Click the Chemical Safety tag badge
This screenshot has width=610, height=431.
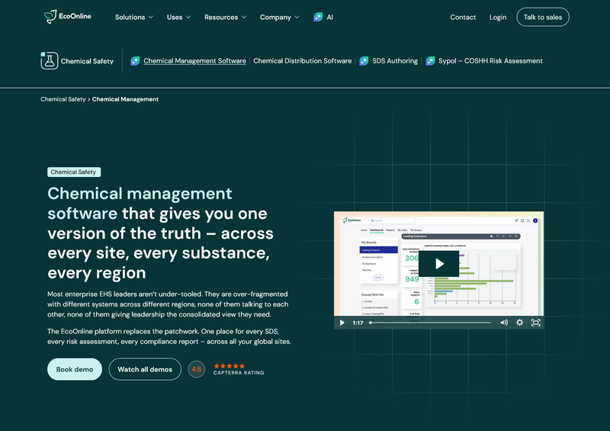coord(74,172)
